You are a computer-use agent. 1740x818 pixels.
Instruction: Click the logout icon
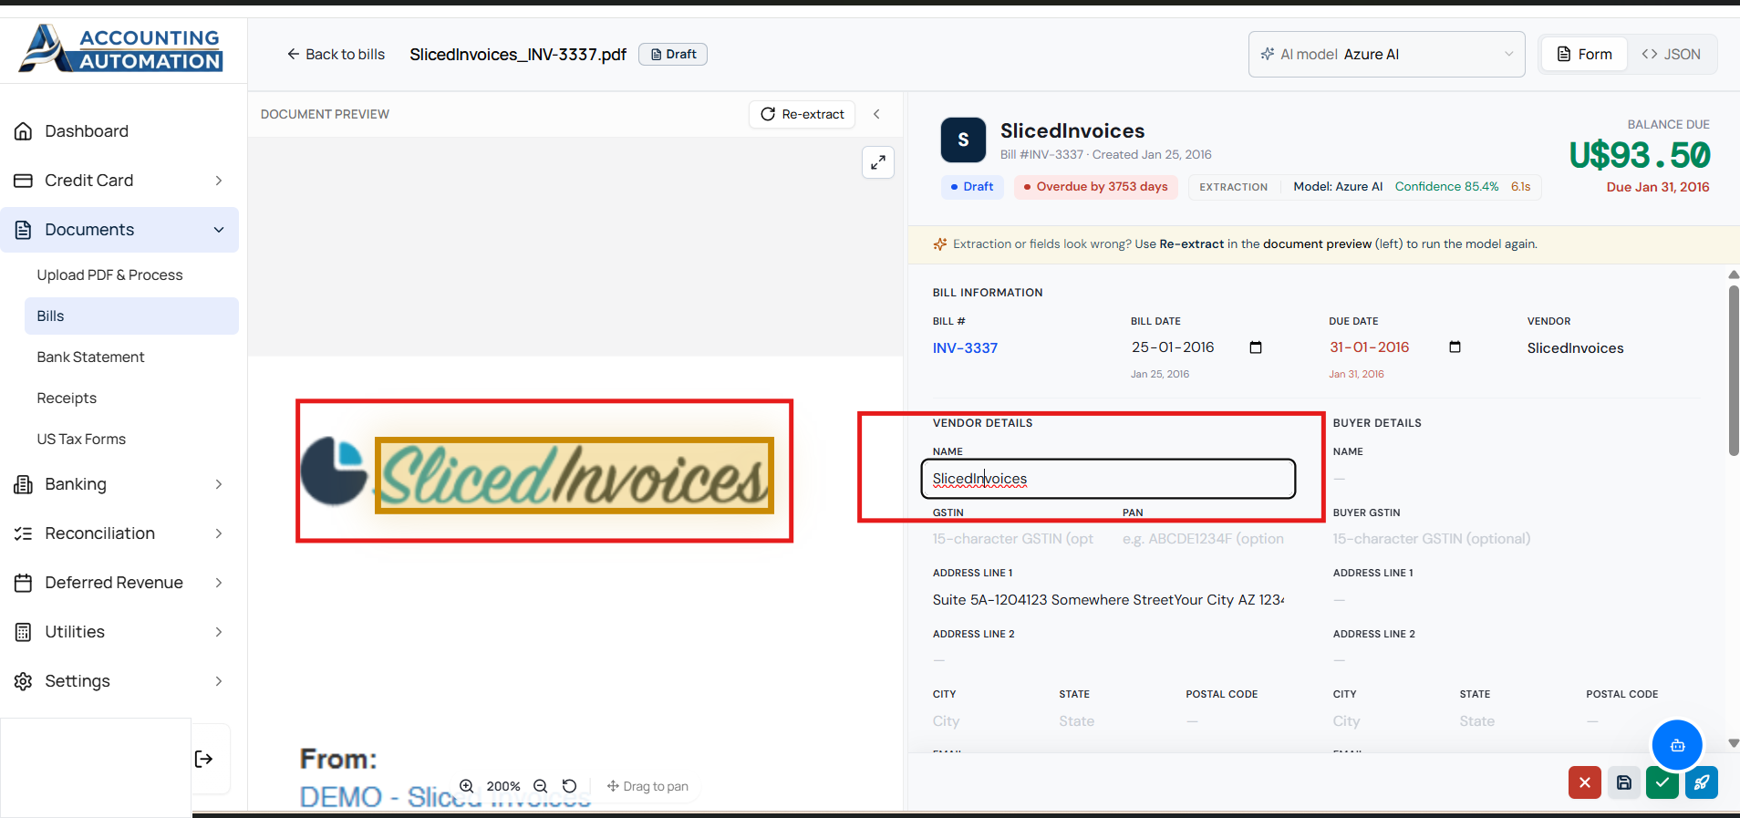tap(204, 759)
